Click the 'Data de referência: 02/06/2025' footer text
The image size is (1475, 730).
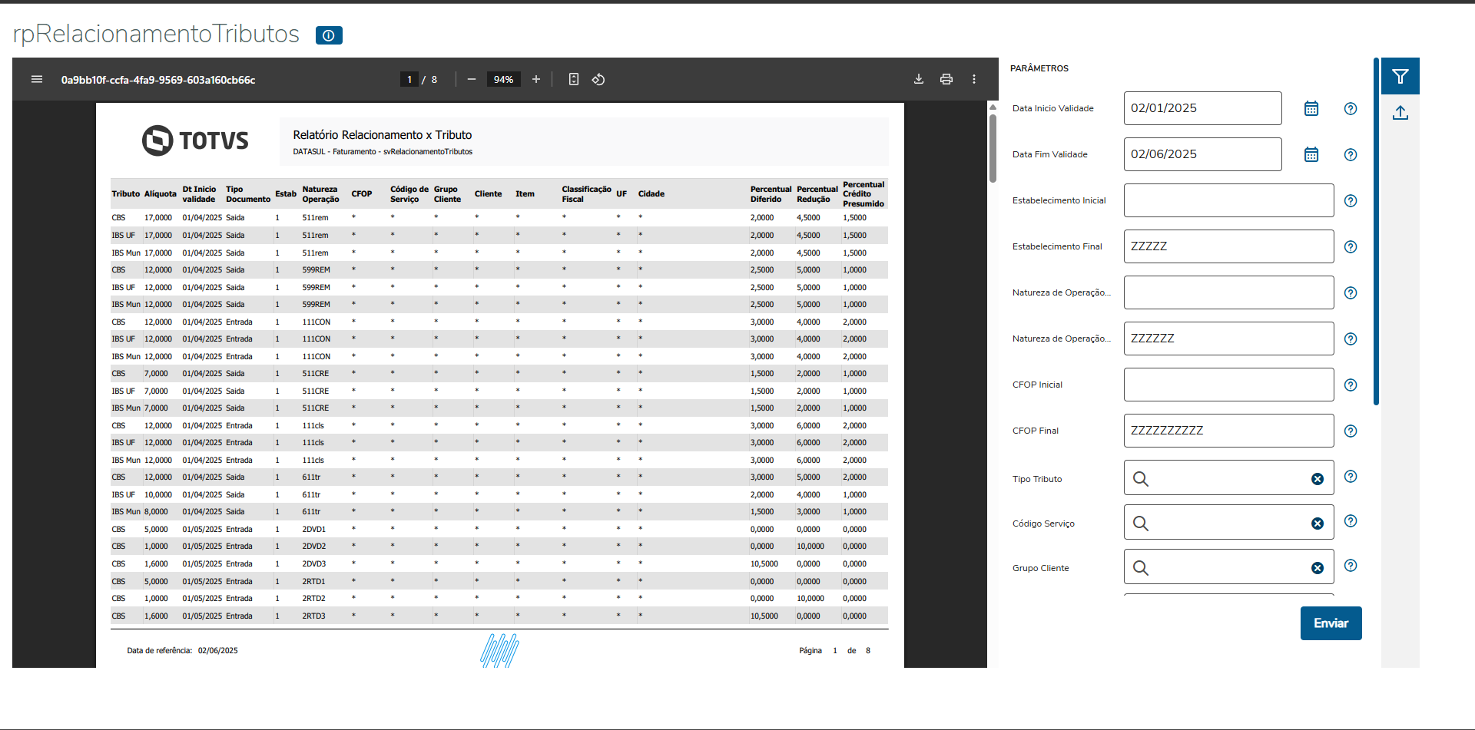point(183,651)
